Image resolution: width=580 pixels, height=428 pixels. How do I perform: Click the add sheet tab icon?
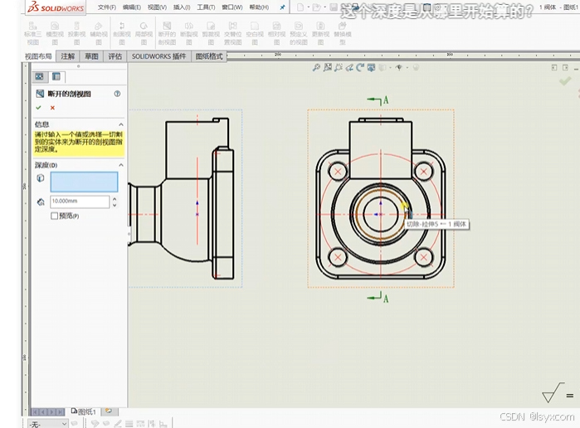[x=109, y=411]
